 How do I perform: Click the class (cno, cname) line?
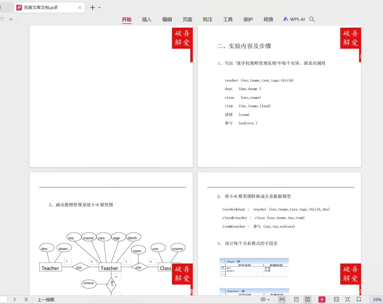click(243, 98)
